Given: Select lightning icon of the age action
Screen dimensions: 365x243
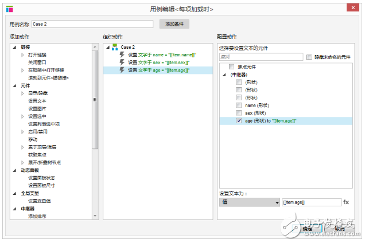Looking at the screenshot, I should [122, 70].
